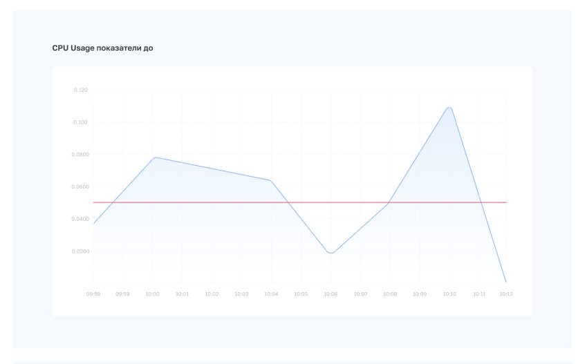Click the 0.0400 y-axis label

80,219
